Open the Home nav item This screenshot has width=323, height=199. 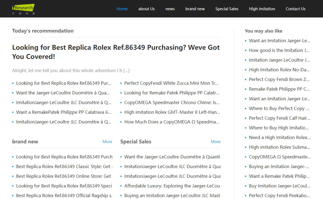[122, 9]
